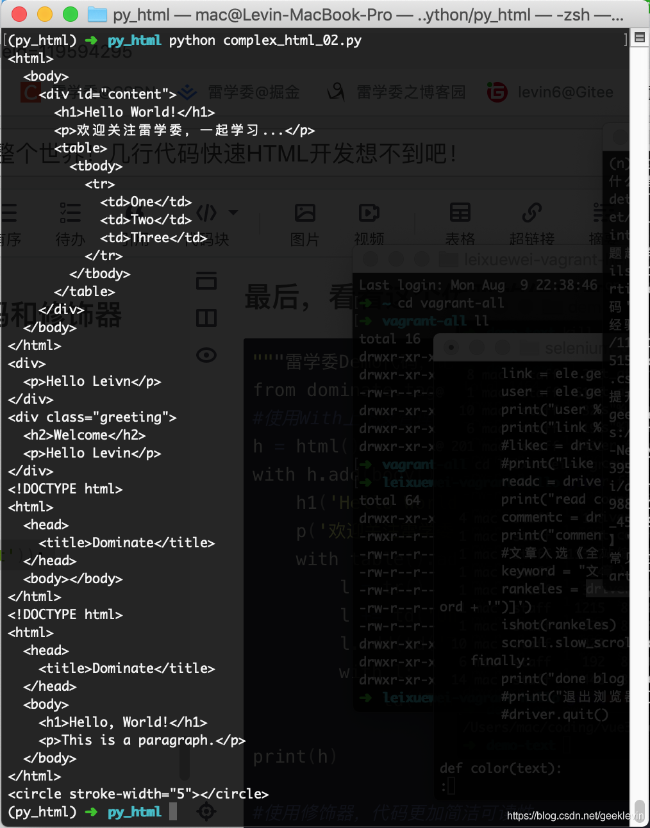Click 'ishot(rankeles)' in selenium window
Viewport: 650px width, 828px height.
[x=559, y=625]
